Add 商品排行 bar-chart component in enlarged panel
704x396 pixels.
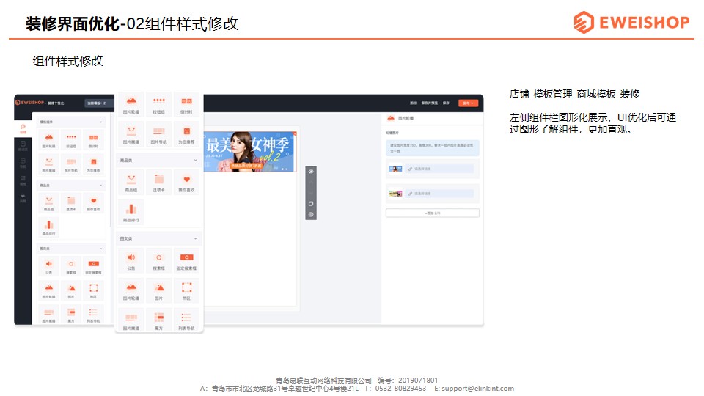(x=131, y=213)
